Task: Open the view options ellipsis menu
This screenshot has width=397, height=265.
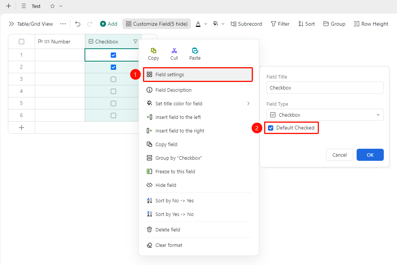Action: click(63, 24)
